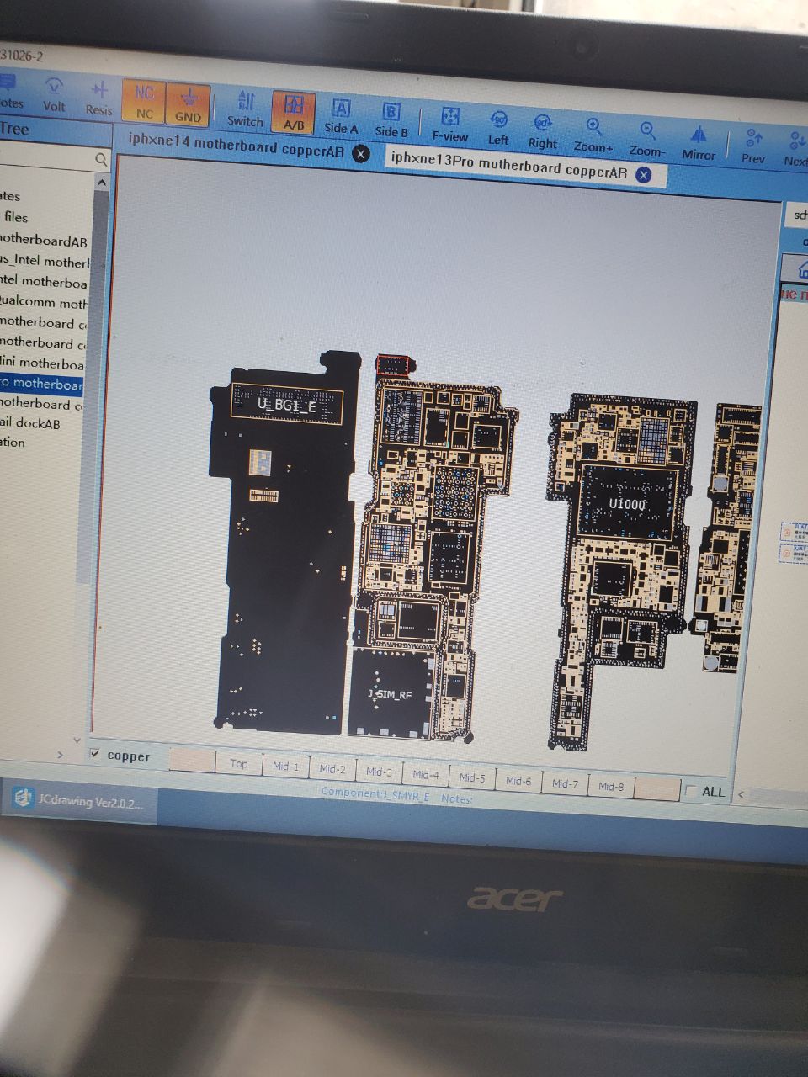This screenshot has height=1077, width=808.
Task: Rotate the board Left
Action: pos(498,127)
